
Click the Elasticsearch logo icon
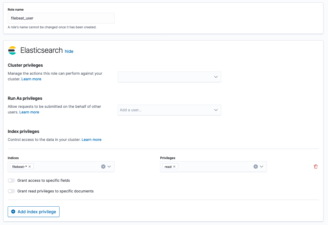click(12, 50)
